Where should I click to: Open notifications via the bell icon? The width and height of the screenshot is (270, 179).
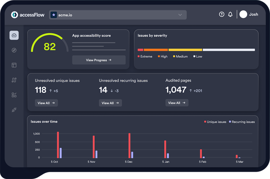(230, 14)
